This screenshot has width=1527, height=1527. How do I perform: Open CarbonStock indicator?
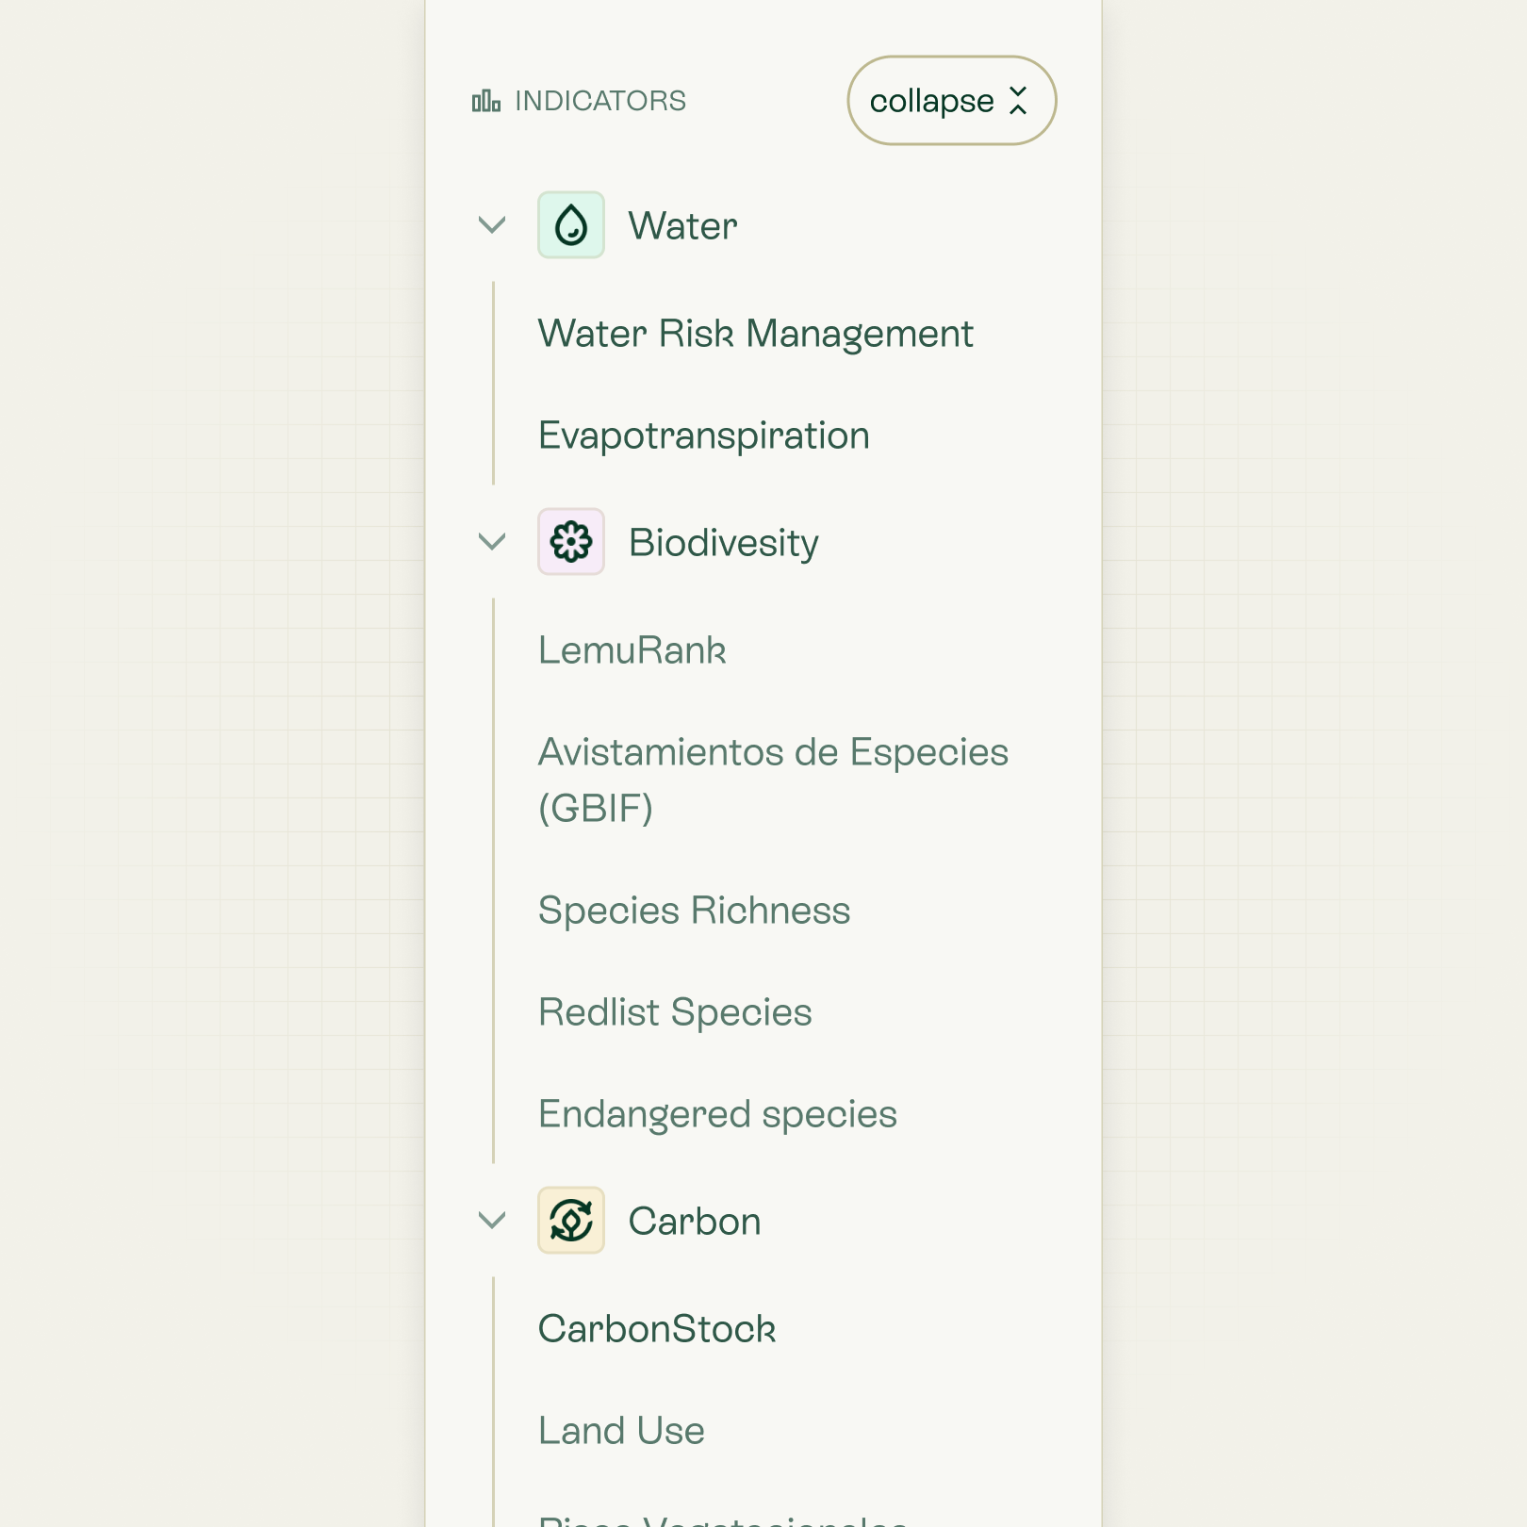tap(657, 1329)
